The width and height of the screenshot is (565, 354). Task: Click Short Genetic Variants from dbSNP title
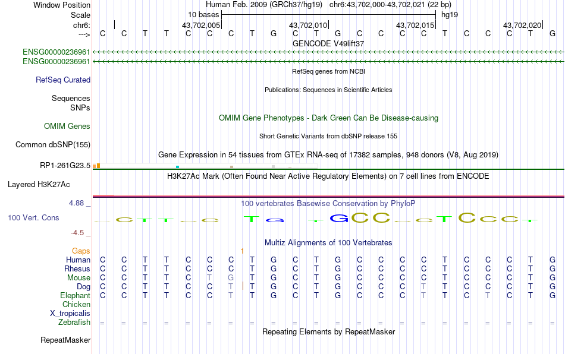tap(328, 137)
